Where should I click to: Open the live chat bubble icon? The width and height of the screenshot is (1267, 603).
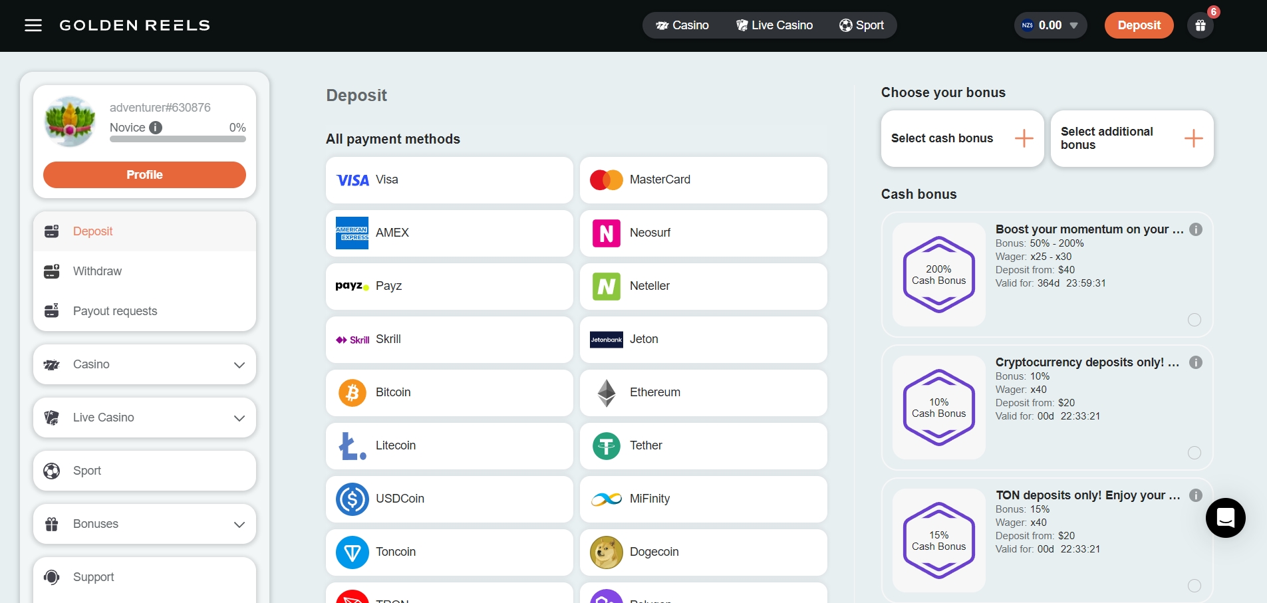coord(1225,517)
